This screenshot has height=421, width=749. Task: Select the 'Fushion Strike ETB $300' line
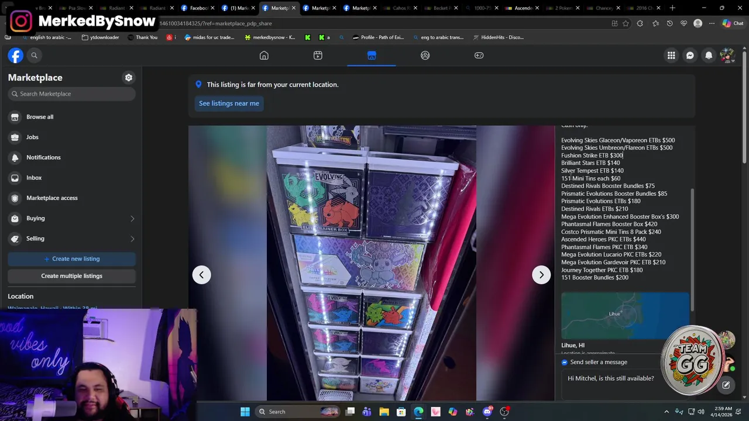592,156
